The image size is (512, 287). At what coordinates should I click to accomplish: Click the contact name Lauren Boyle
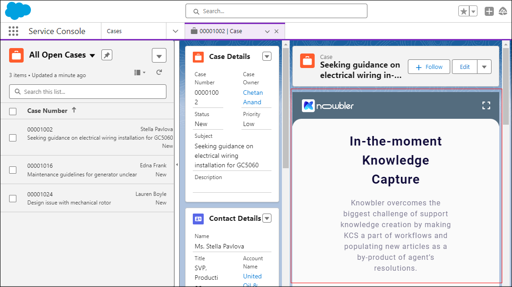coord(151,194)
